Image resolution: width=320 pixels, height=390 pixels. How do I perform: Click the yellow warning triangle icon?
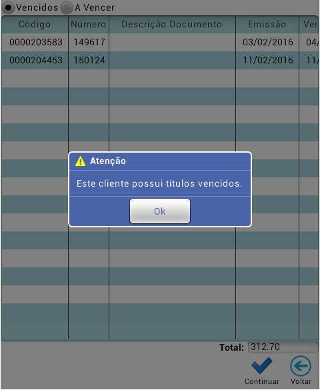80,161
